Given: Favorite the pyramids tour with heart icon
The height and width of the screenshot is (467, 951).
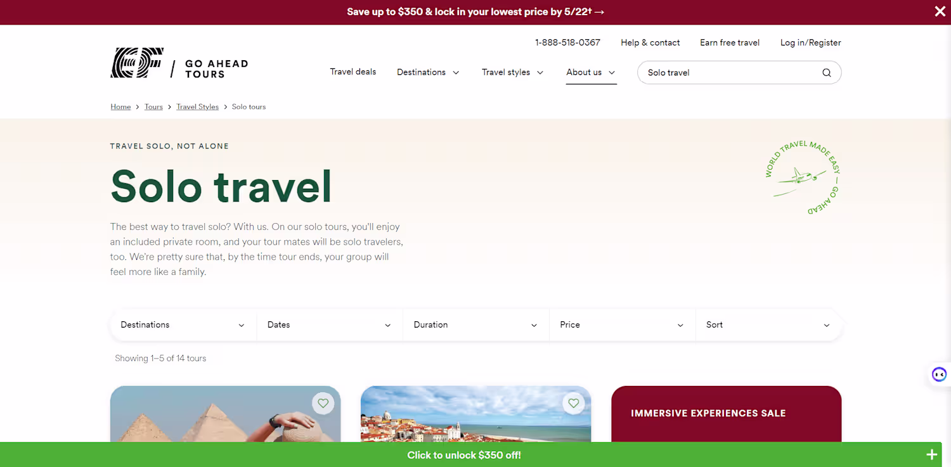Looking at the screenshot, I should point(323,403).
